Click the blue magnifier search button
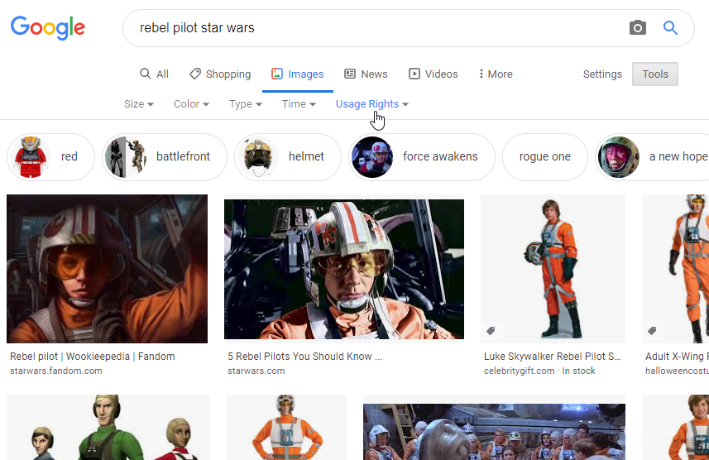The image size is (709, 460). [x=671, y=28]
